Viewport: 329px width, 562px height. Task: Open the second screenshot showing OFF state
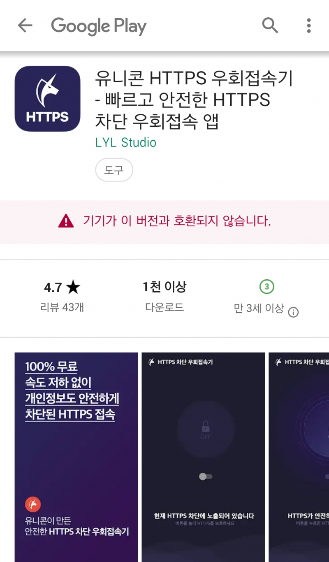tap(204, 457)
